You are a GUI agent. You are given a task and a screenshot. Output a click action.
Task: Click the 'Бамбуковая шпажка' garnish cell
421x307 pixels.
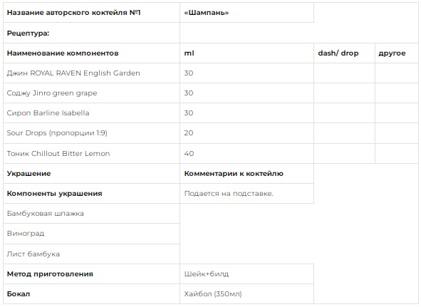pyautogui.click(x=92, y=213)
